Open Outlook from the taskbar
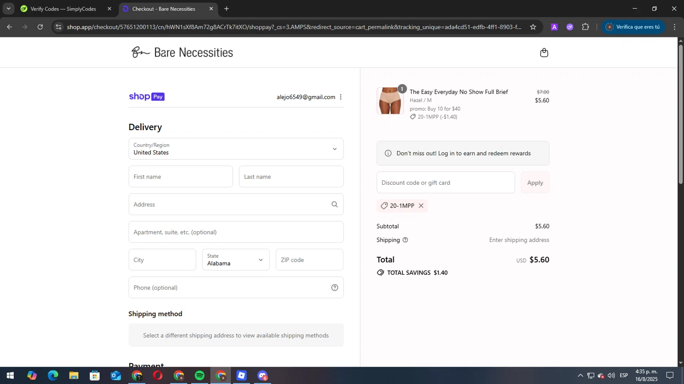Image resolution: width=684 pixels, height=384 pixels. pos(116,376)
